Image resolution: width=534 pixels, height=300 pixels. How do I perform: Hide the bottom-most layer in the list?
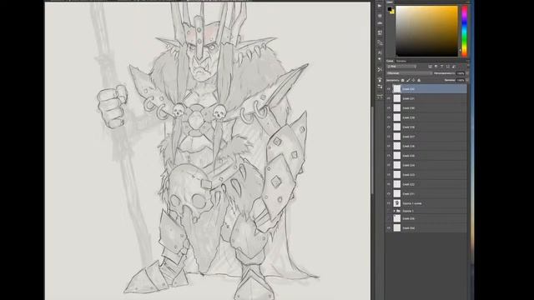389,228
